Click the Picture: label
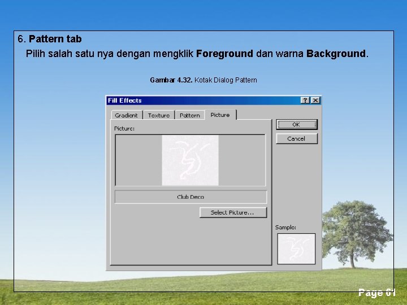407x305 pixels. 124,128
